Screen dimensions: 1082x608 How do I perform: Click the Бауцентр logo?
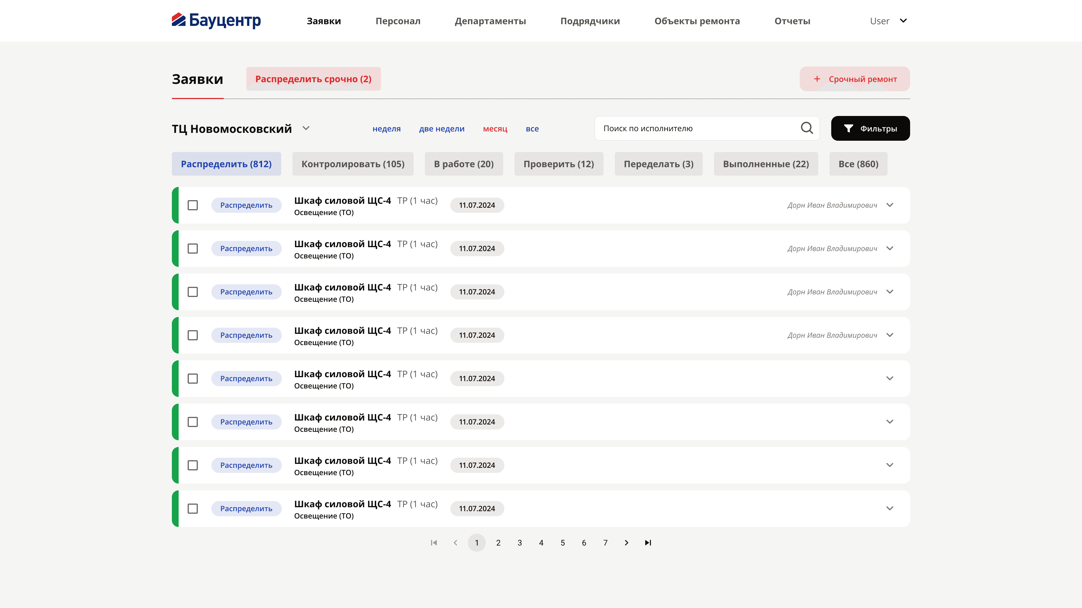(x=216, y=20)
